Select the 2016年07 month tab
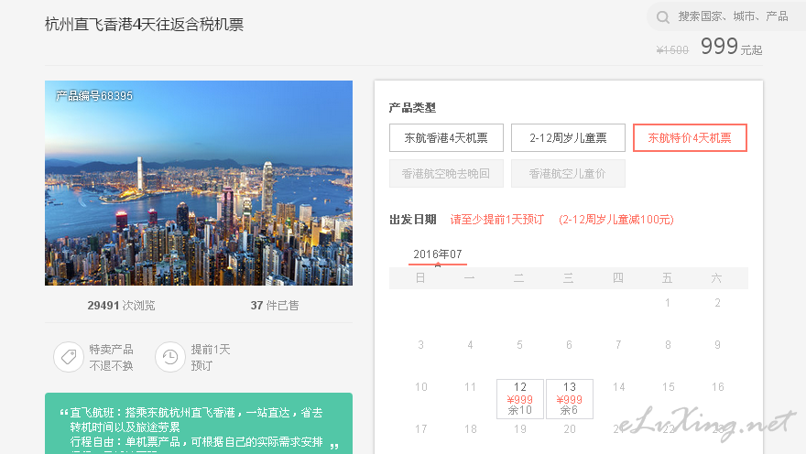The width and height of the screenshot is (806, 454). [438, 254]
